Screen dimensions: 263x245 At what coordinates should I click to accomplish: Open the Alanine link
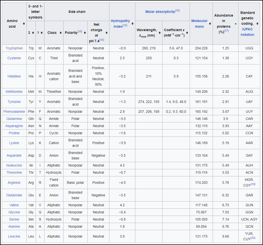click(x=14, y=226)
